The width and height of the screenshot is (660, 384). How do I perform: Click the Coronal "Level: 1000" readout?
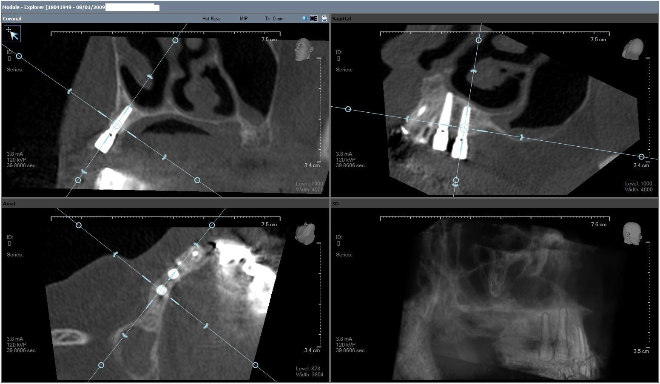pyautogui.click(x=310, y=184)
